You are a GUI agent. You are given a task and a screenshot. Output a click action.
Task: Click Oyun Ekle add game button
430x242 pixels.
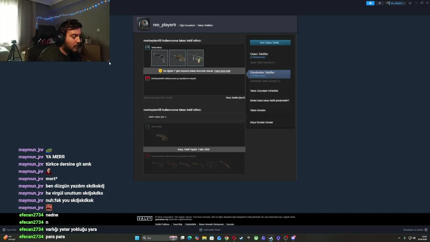coord(9,230)
